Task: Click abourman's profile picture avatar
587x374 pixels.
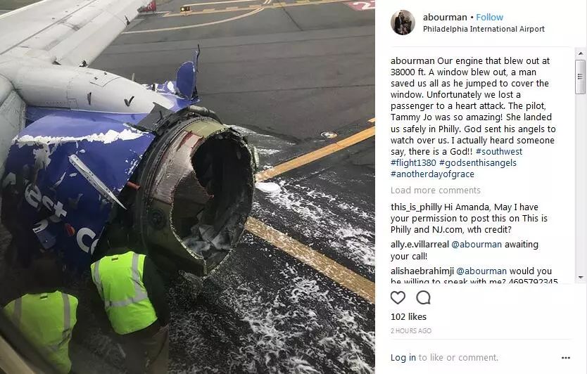Action: click(403, 22)
